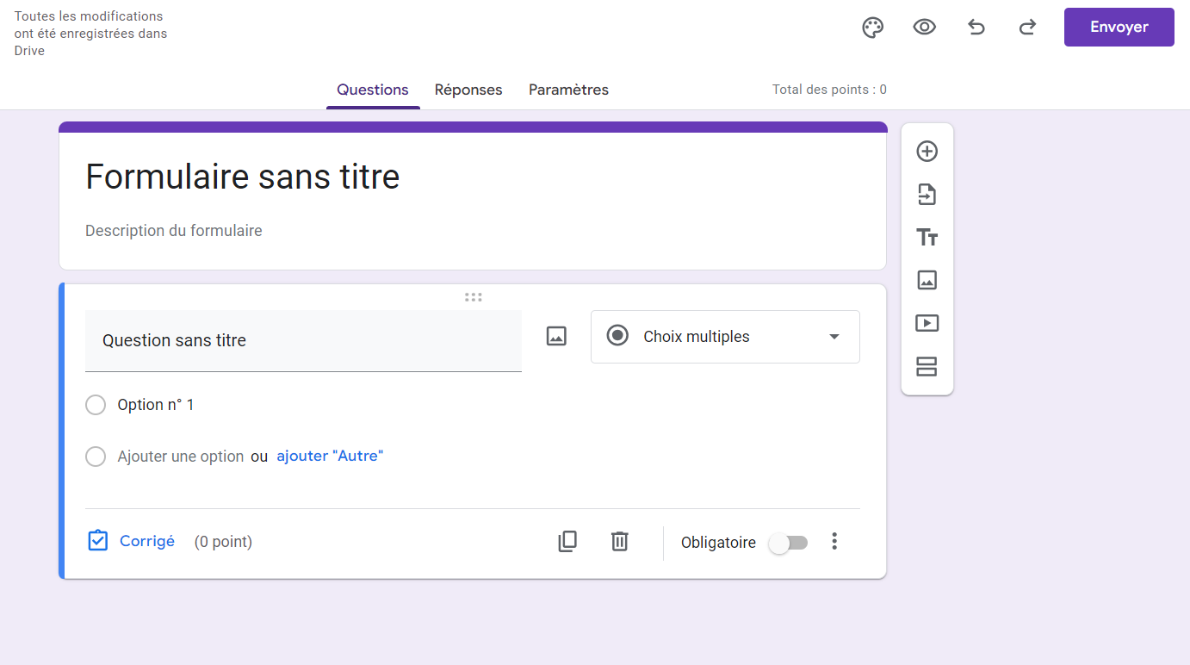Click the Ajouter une option text
The image size is (1190, 665).
click(181, 457)
